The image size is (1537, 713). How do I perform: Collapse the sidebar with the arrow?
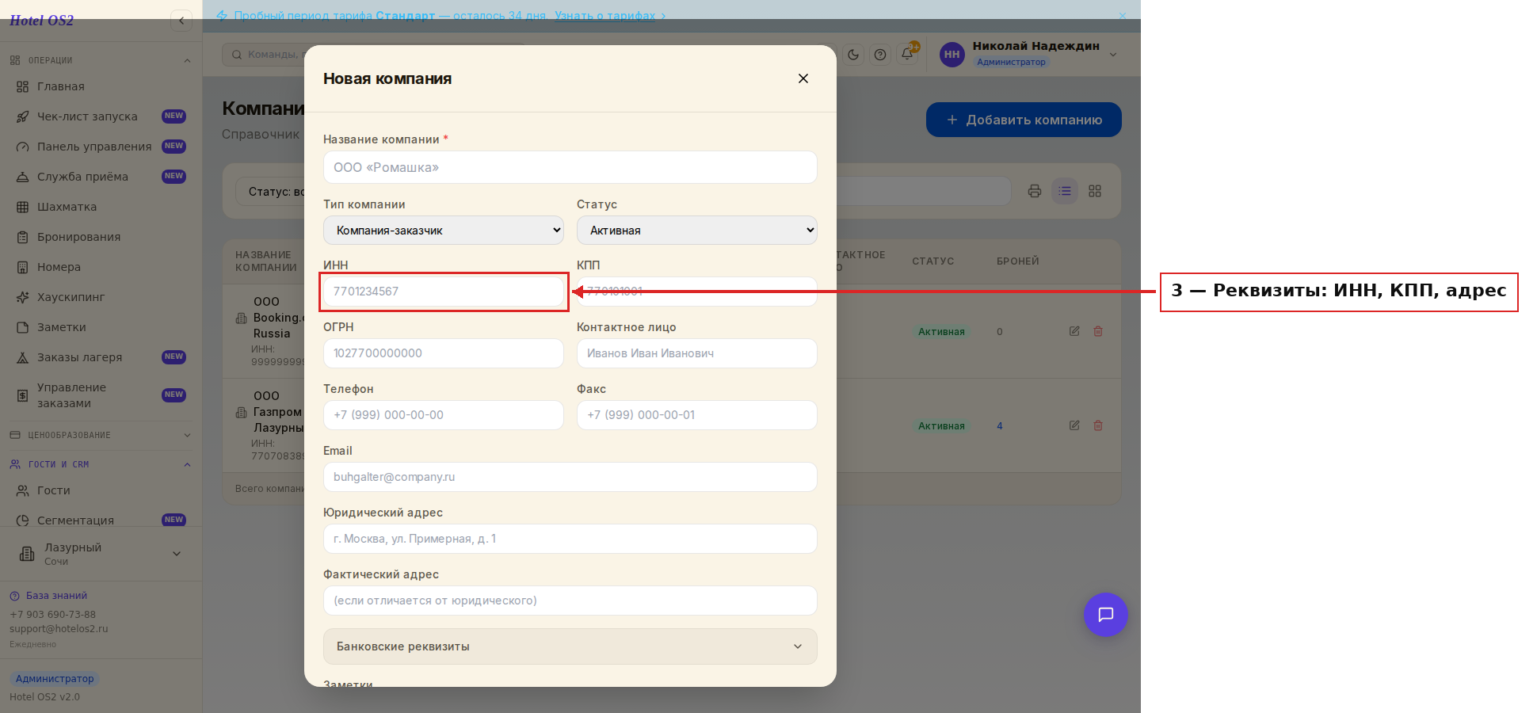click(x=181, y=21)
